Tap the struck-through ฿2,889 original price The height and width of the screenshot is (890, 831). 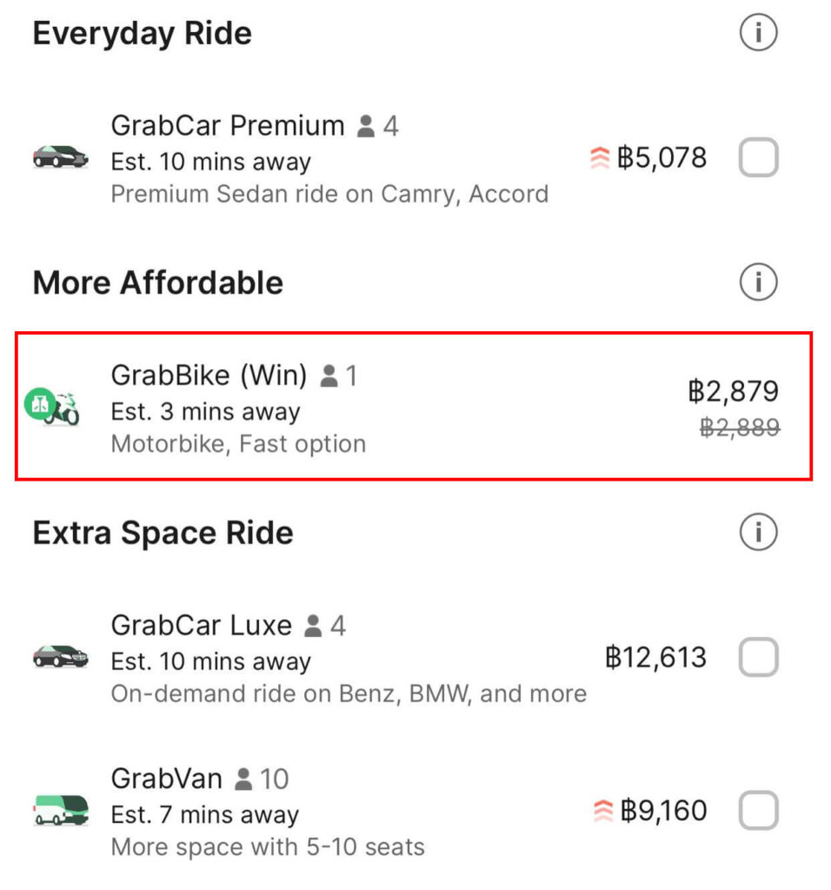pos(740,428)
